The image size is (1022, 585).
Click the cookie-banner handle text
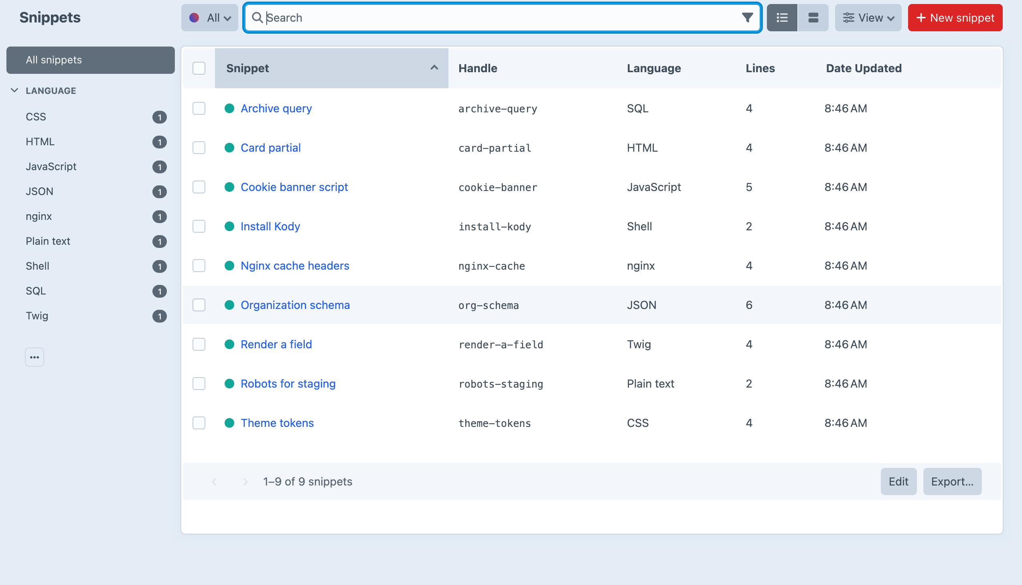(x=497, y=187)
